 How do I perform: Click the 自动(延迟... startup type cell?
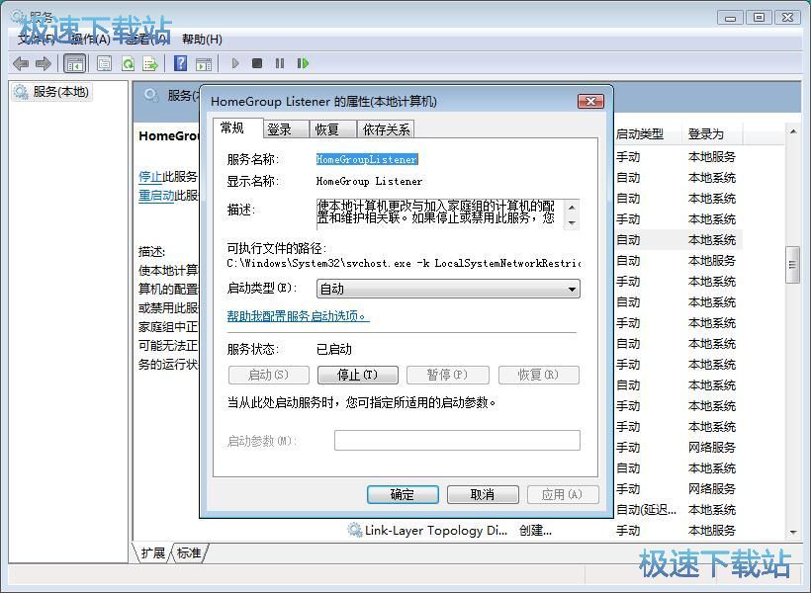point(646,510)
